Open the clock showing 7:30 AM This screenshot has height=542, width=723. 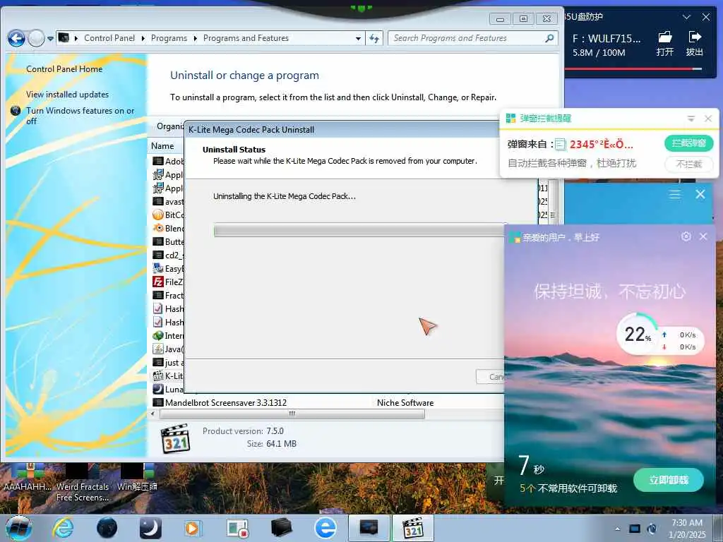pyautogui.click(x=687, y=528)
